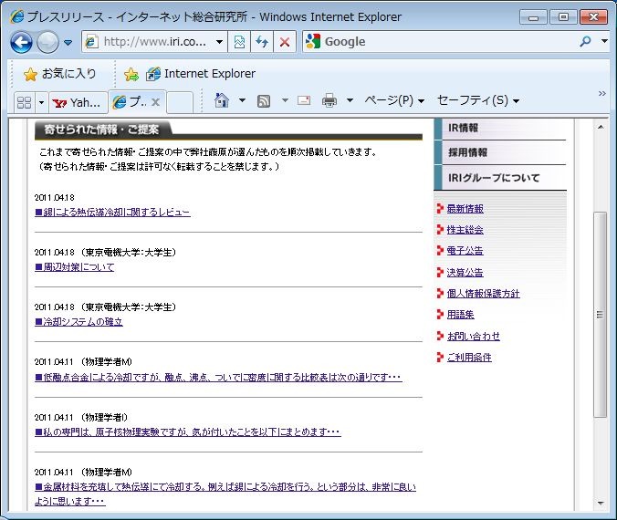Expand the feeds dropdown arrow
Viewport: 617px width, 520px height.
point(285,100)
